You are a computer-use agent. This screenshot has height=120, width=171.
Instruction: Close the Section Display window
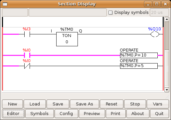tap(165, 4)
